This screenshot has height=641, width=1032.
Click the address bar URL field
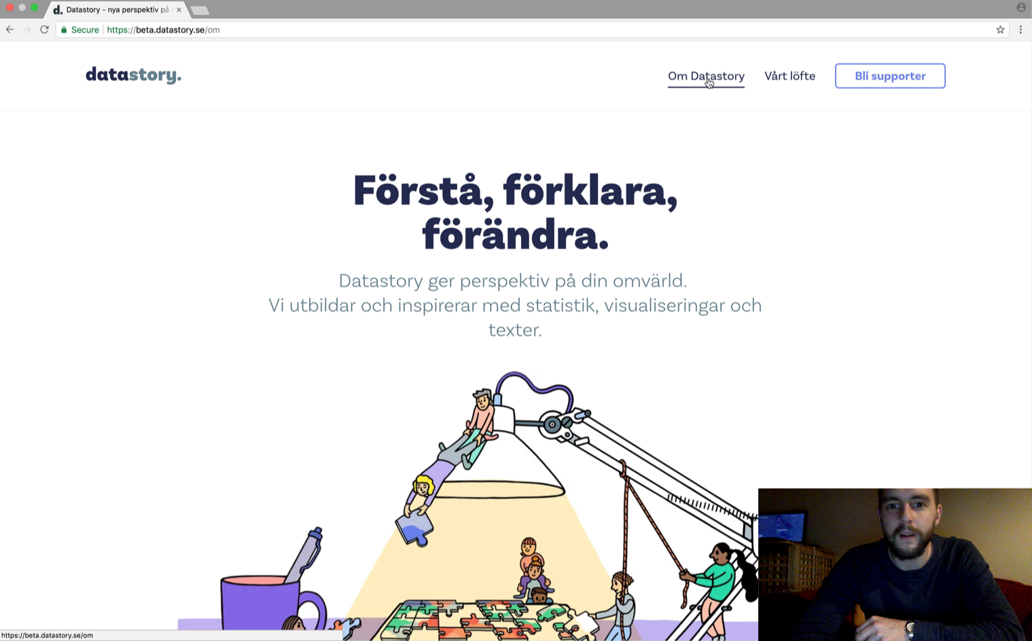click(530, 30)
